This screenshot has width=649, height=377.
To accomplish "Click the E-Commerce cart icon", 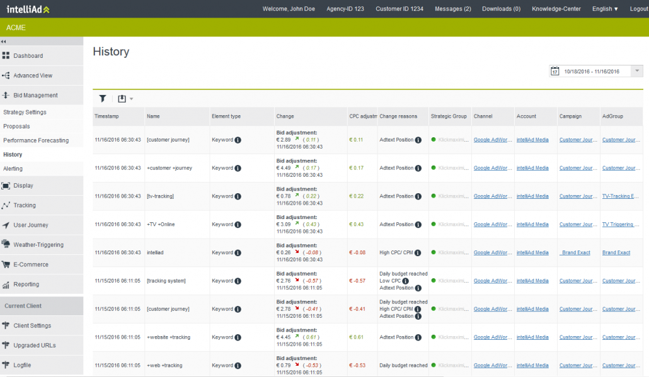I will tap(6, 264).
